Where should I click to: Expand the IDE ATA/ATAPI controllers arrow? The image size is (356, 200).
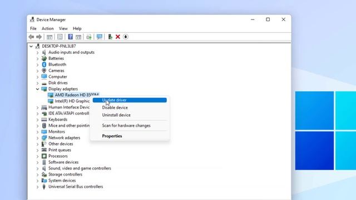37,114
